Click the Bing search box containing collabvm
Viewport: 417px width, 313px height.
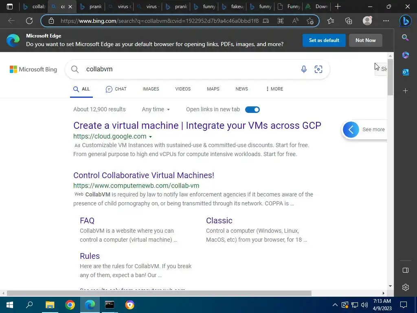point(197,69)
